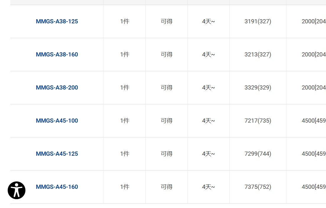The height and width of the screenshot is (208, 326).
Task: Select the 1件 quantity cell for MMGS-A45-160
Action: tap(125, 187)
